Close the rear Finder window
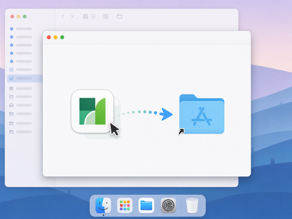 12,16
